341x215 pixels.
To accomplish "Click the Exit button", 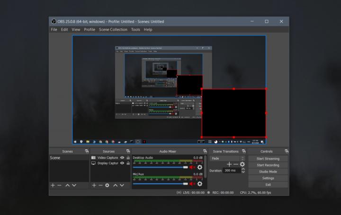I will 268,185.
